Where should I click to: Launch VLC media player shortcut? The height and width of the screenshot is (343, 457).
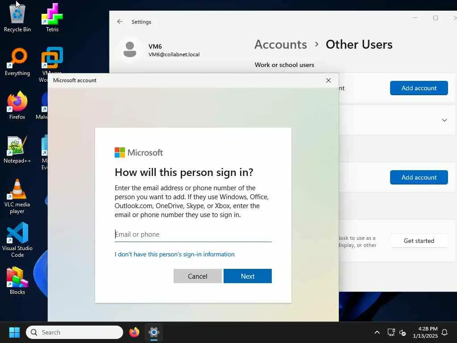17,197
